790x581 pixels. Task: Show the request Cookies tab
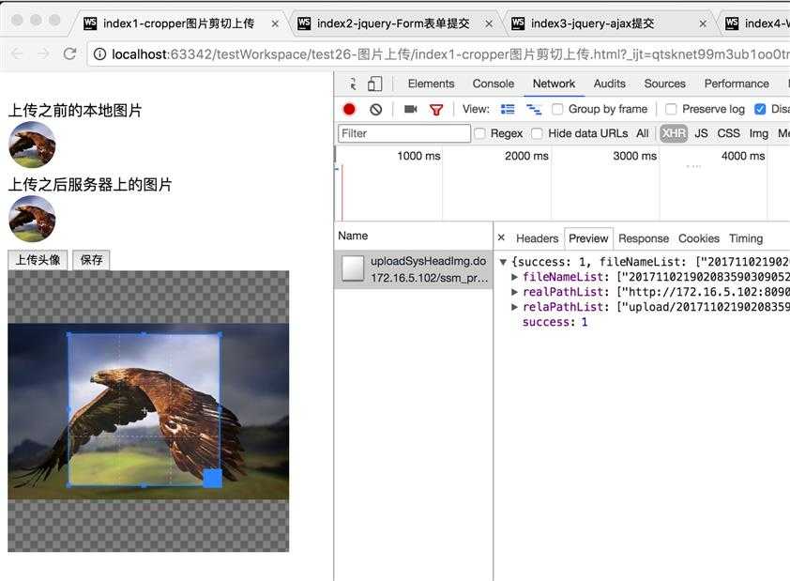tap(698, 238)
